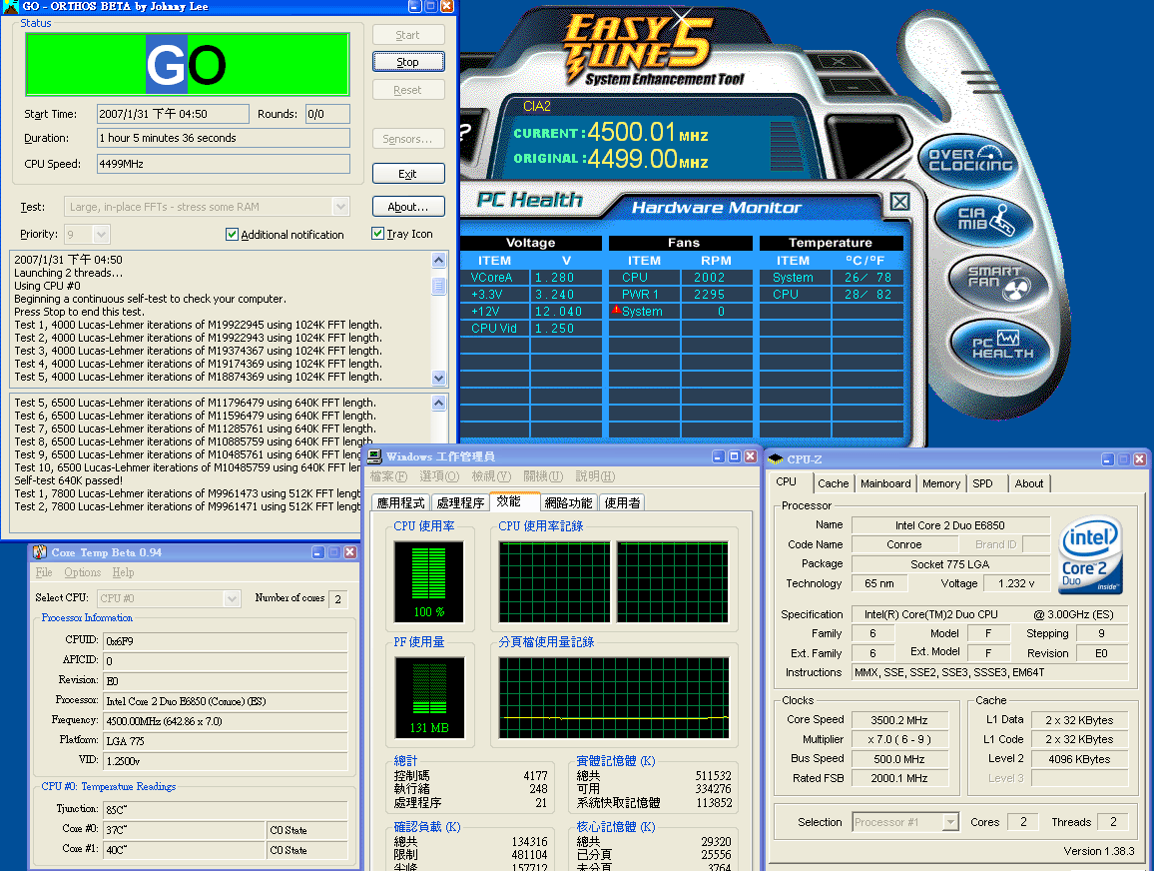The width and height of the screenshot is (1154, 871).
Task: Close the Hardware Monitor panel X box
Action: pyautogui.click(x=899, y=202)
